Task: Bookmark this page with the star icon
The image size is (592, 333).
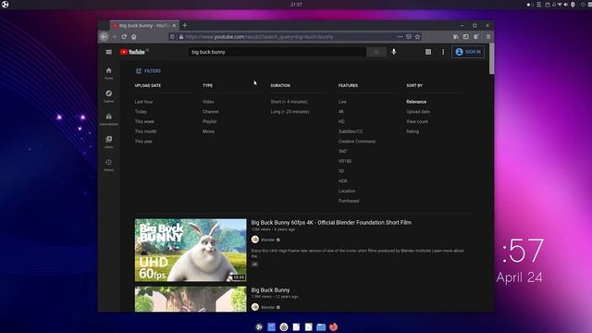Action: point(417,37)
